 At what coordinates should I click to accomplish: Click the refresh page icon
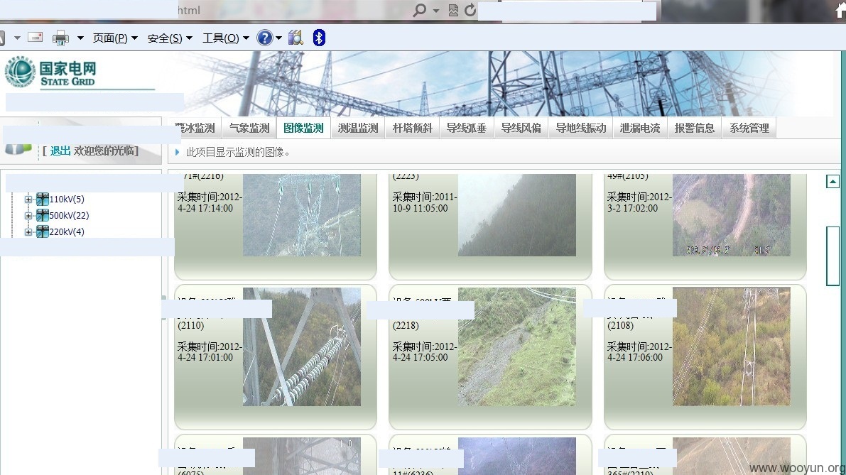tap(470, 10)
